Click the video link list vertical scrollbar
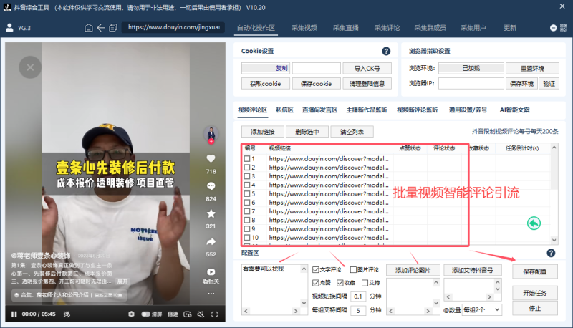Viewport: 573px width, 328px height. point(554,193)
